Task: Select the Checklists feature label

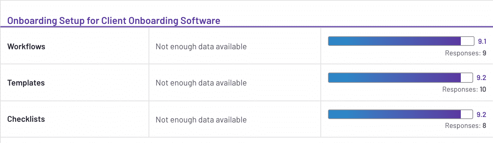Action: pyautogui.click(x=26, y=119)
